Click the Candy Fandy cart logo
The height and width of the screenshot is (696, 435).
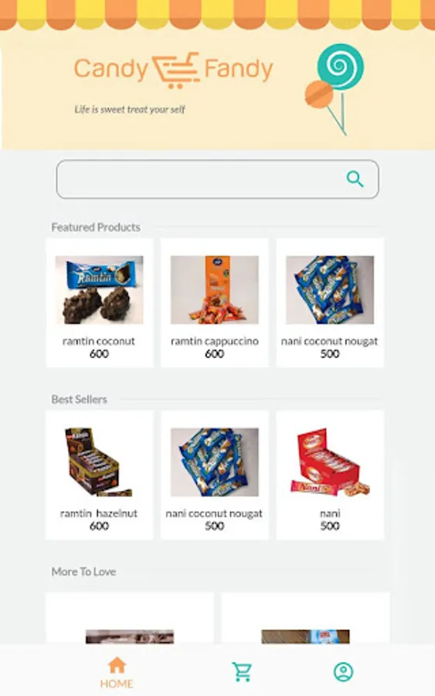pyautogui.click(x=176, y=70)
